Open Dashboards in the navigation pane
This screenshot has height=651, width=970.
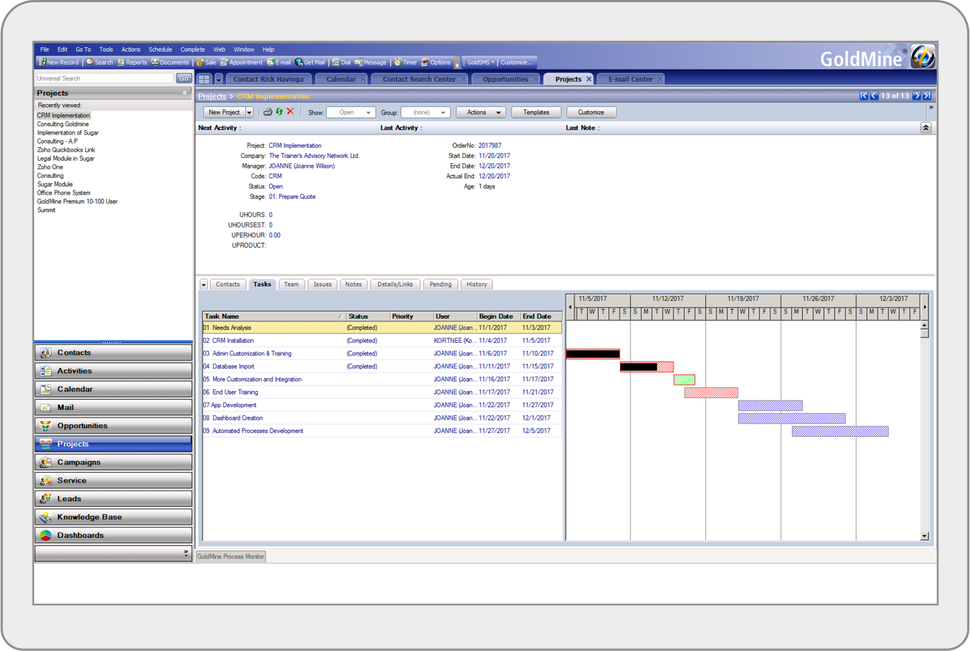113,535
